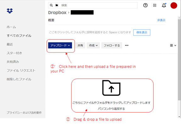Open 最近 in the sidebar
Screen dimensions: 181x124
(x=10, y=44)
